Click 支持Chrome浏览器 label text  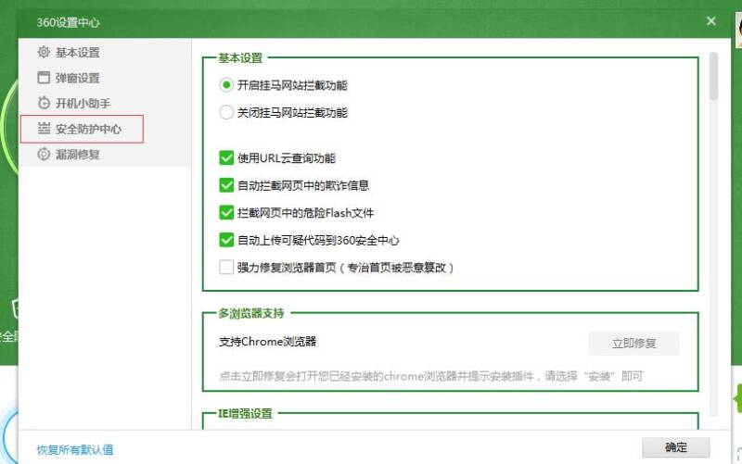tap(267, 341)
